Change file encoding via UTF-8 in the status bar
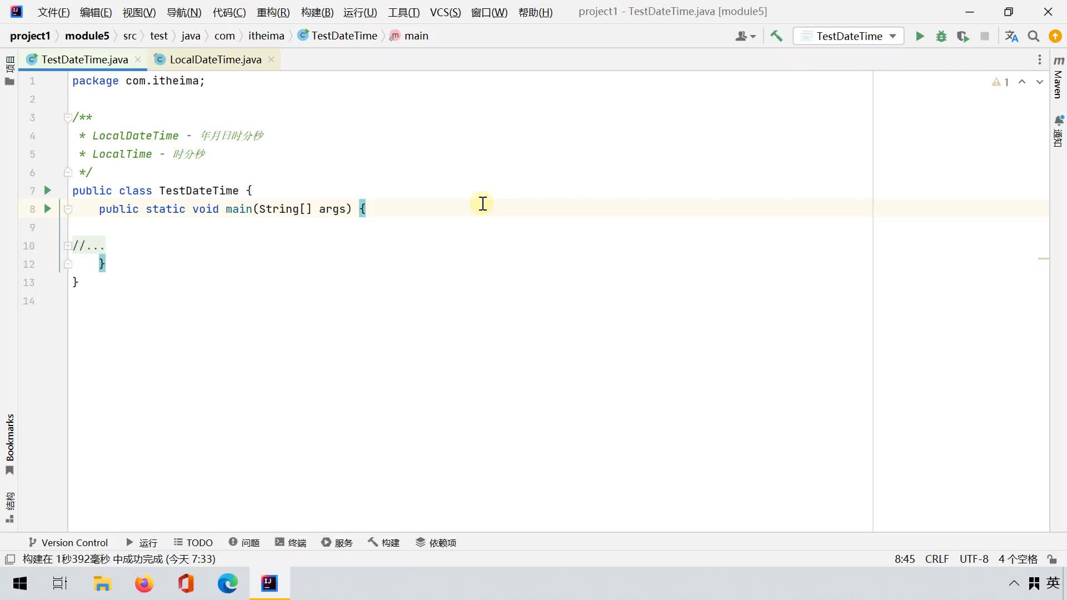The image size is (1067, 600). 974,559
